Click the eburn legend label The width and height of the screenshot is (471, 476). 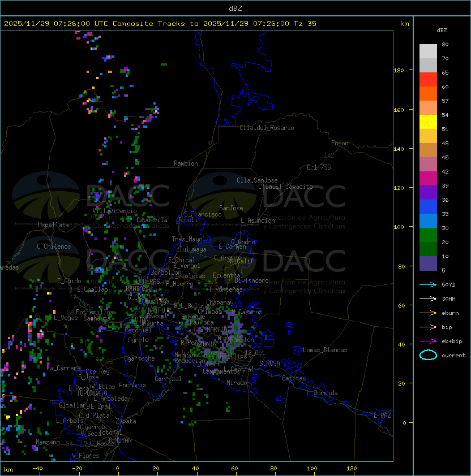click(450, 313)
